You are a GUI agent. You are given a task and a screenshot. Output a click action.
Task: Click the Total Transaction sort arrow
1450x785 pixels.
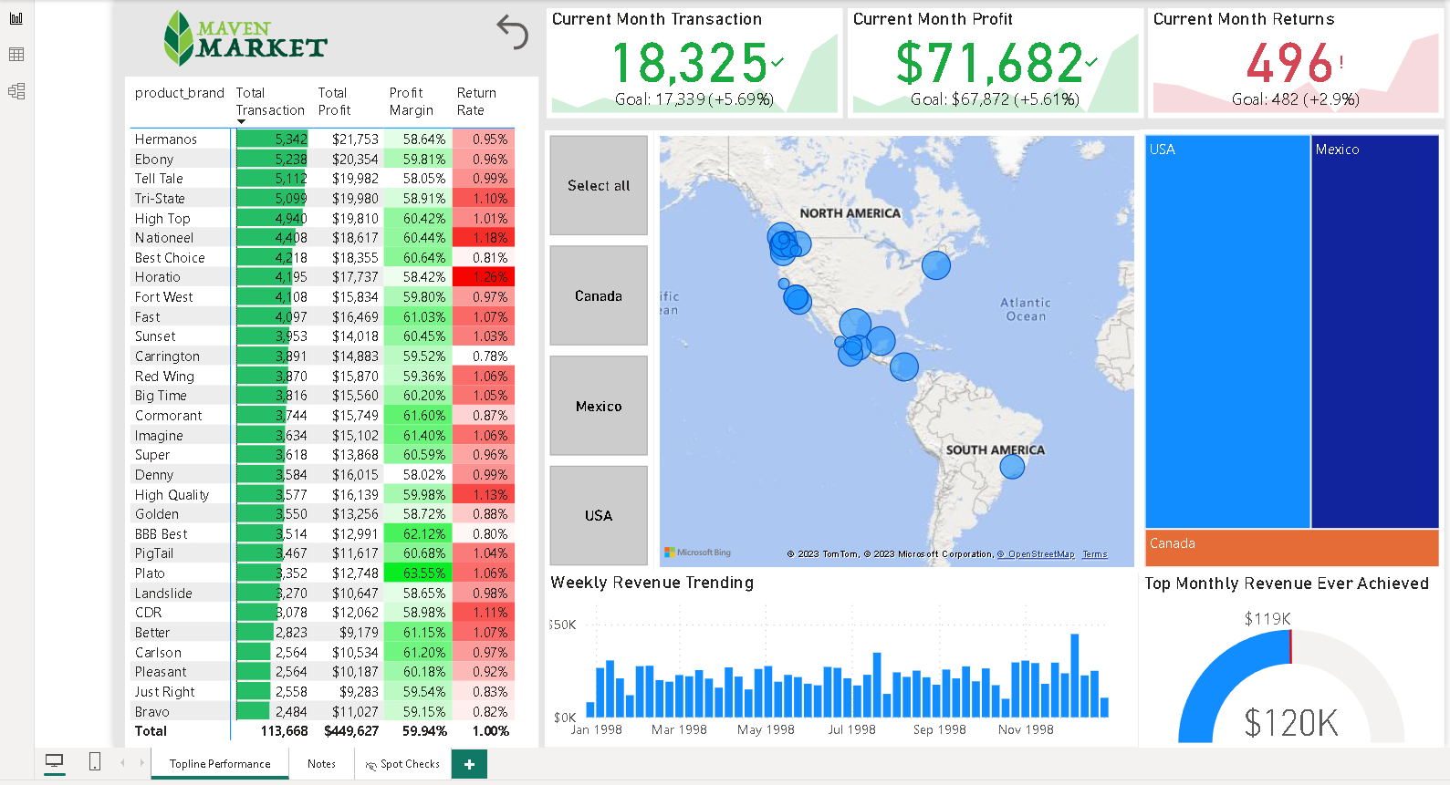click(241, 121)
